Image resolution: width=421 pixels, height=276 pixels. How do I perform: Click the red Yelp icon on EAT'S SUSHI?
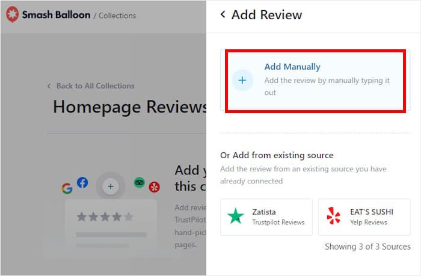point(333,216)
